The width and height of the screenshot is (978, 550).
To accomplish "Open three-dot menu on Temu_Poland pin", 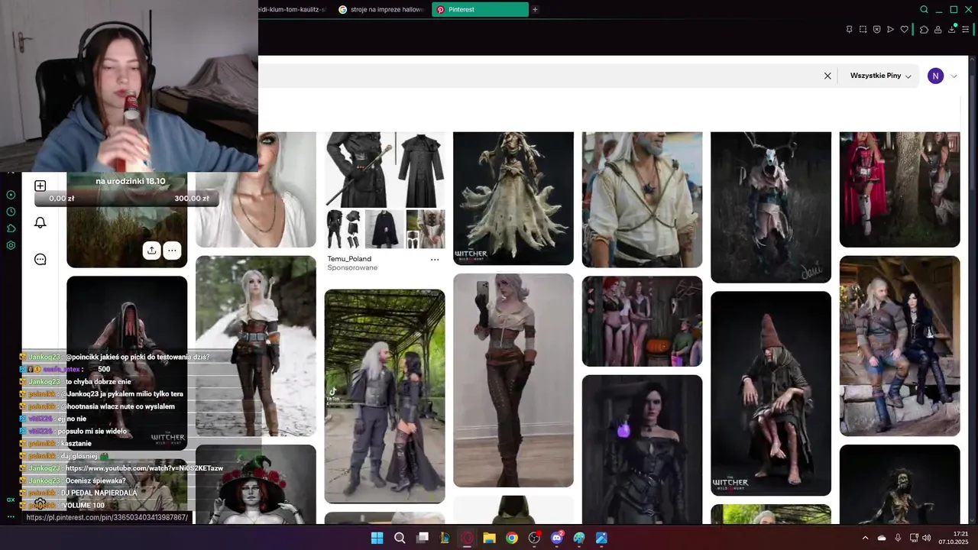I will tap(435, 260).
